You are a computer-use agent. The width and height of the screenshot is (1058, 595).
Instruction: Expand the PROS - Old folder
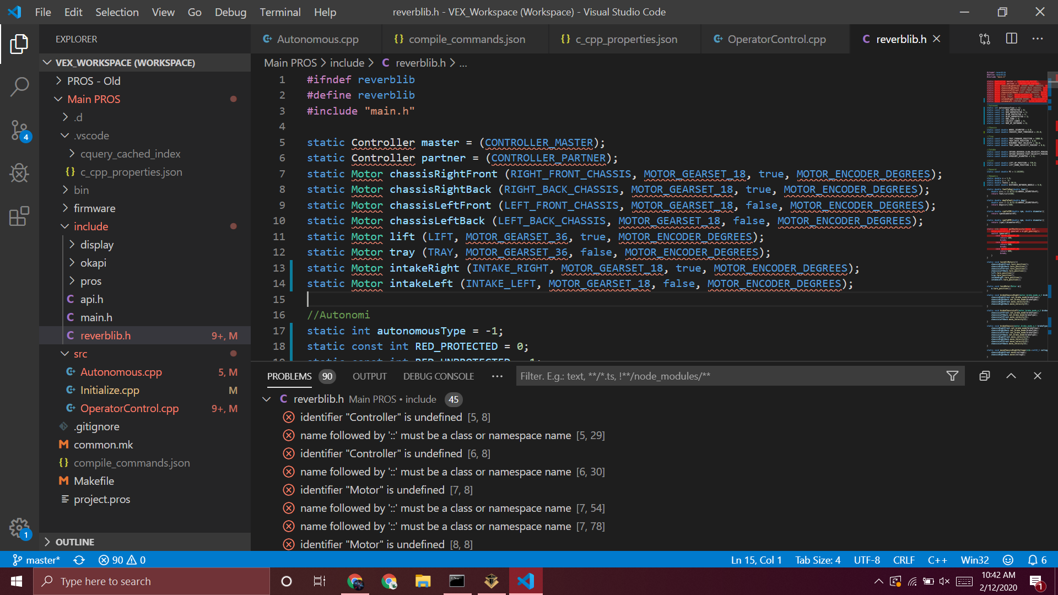pos(59,81)
